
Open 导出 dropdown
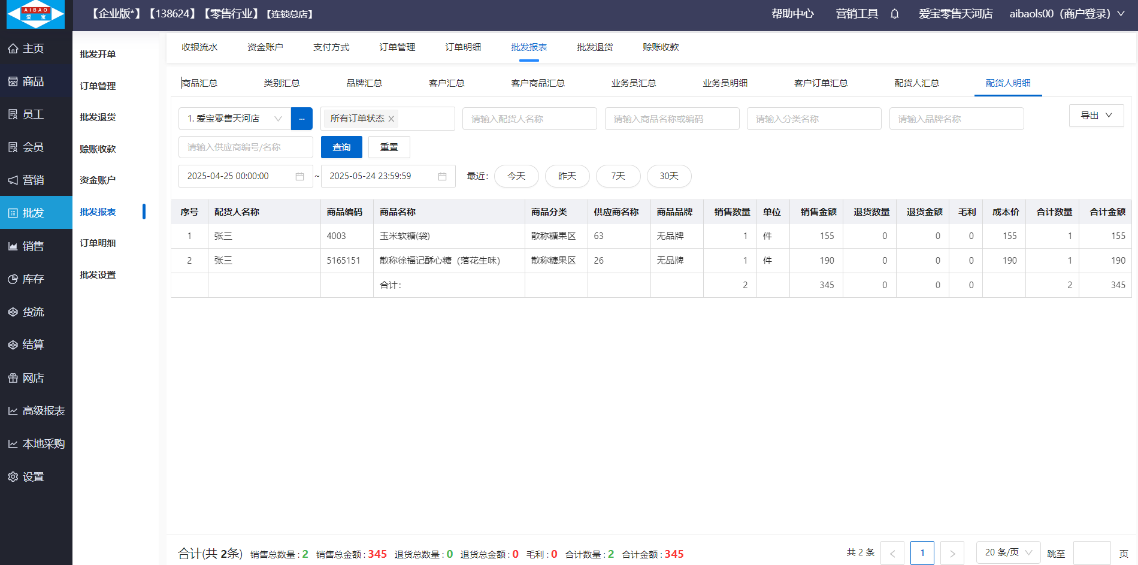coord(1096,116)
